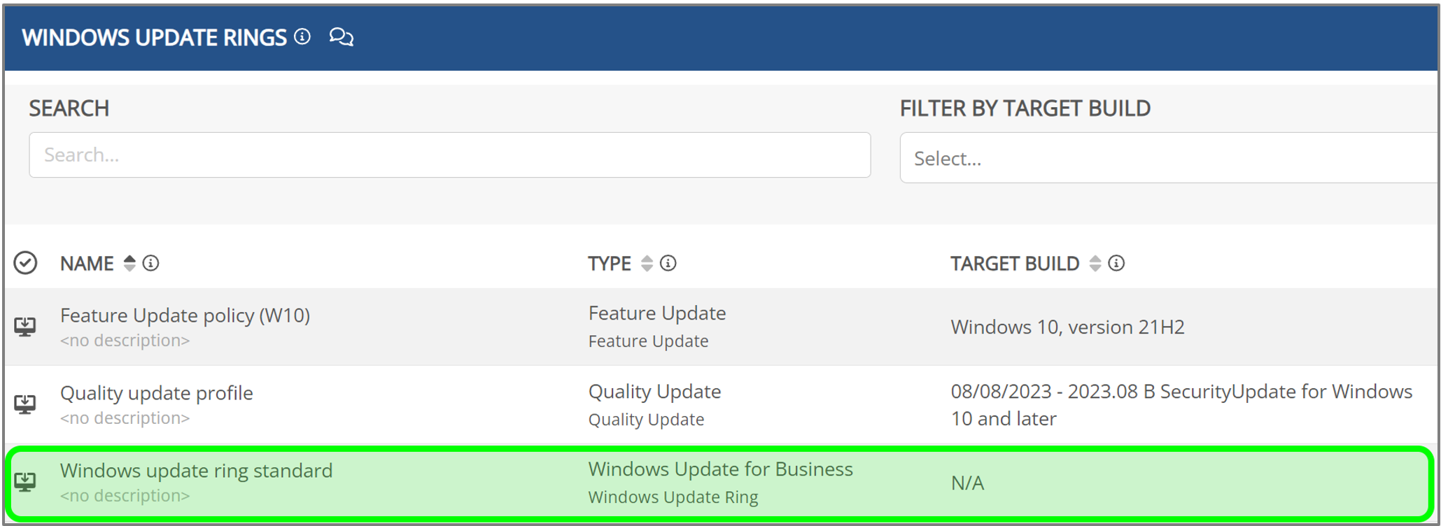Click the Windows Update for Business type text
This screenshot has width=1441, height=526.
(x=720, y=469)
